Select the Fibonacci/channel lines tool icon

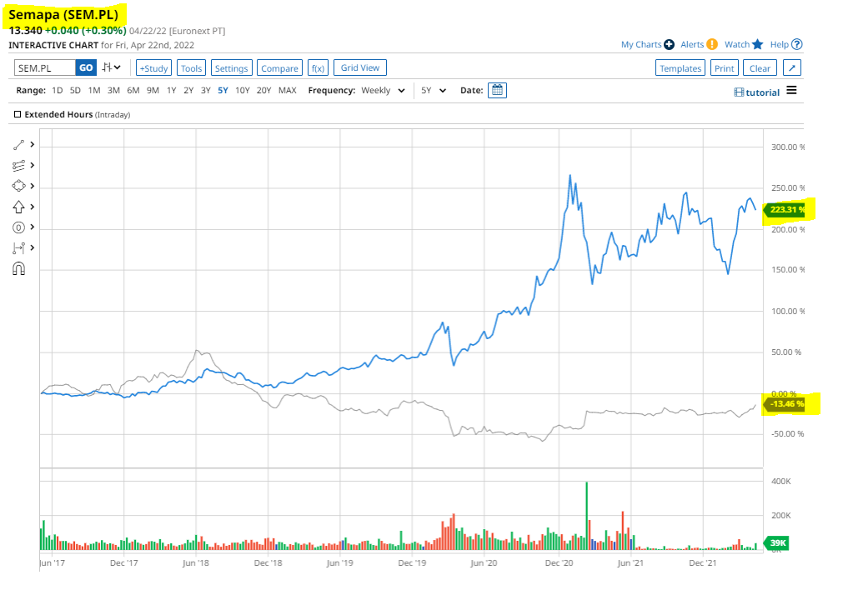18,165
